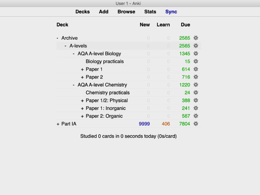The width and height of the screenshot is (260, 195).
Task: Expand the Part IA deck
Action: pos(58,124)
